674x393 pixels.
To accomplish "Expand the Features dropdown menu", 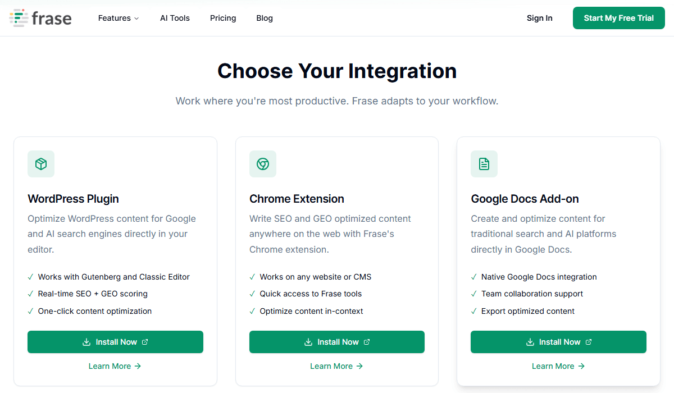I will 118,18.
